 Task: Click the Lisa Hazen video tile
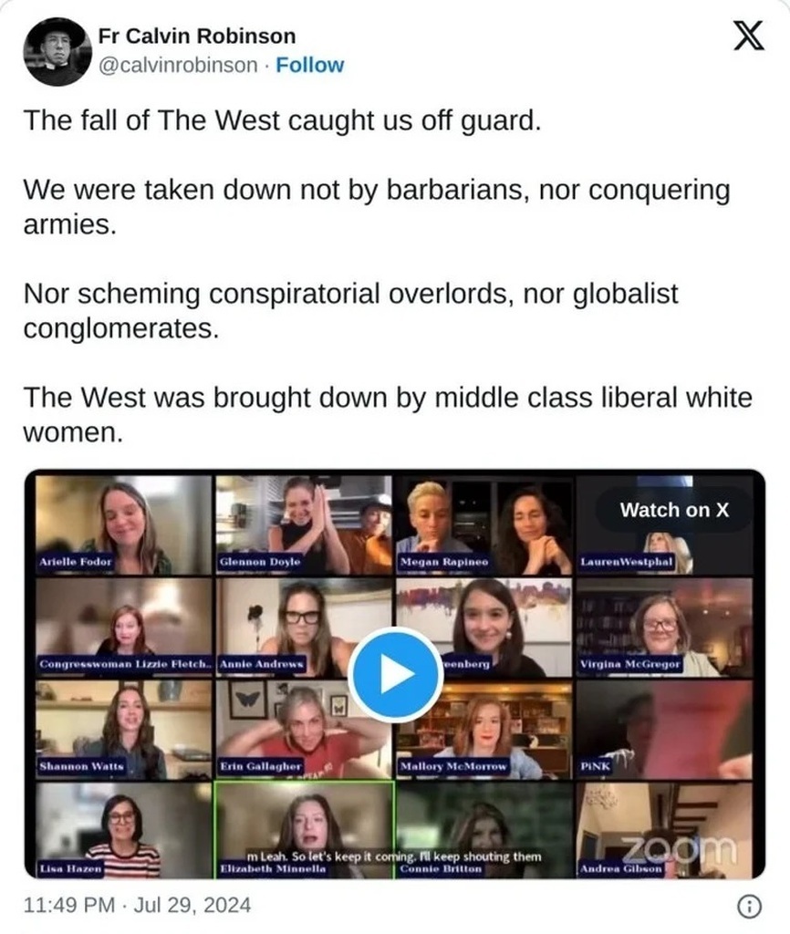[x=124, y=830]
